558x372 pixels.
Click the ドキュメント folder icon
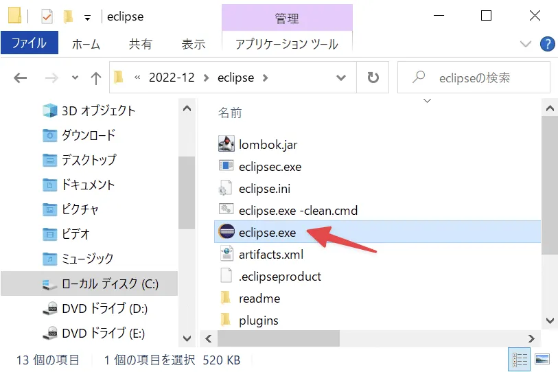[50, 185]
